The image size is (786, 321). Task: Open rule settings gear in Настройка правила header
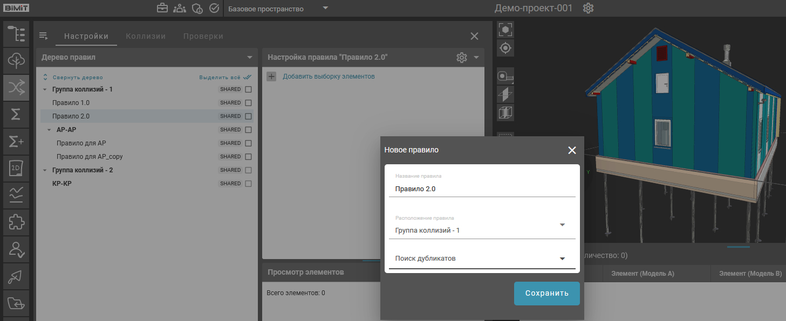point(461,58)
